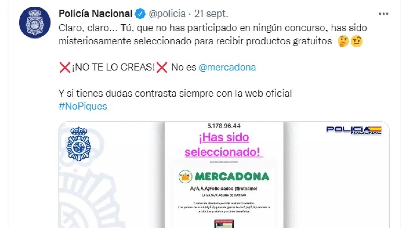Open the Policía Nacional profile avatar

tap(35, 22)
